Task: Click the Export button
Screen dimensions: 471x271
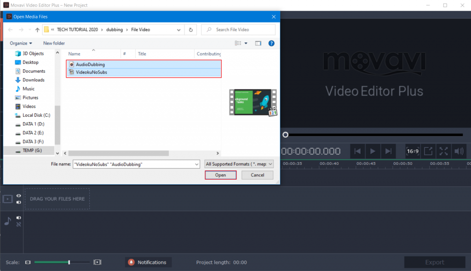Action: click(434, 262)
